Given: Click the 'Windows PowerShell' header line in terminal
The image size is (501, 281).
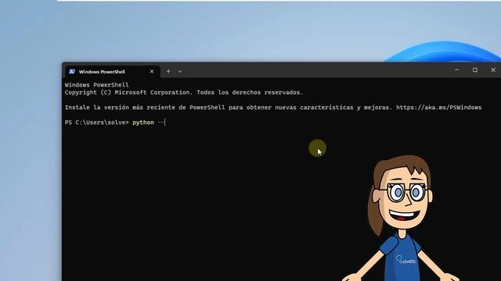Looking at the screenshot, I should coord(97,85).
